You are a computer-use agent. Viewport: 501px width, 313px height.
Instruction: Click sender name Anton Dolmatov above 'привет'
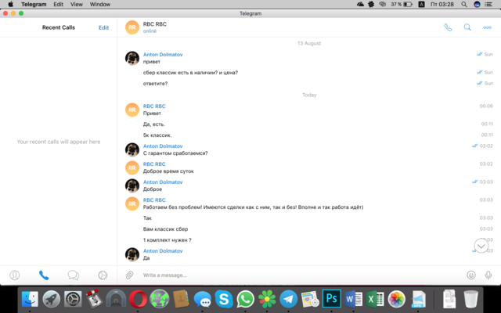163,55
